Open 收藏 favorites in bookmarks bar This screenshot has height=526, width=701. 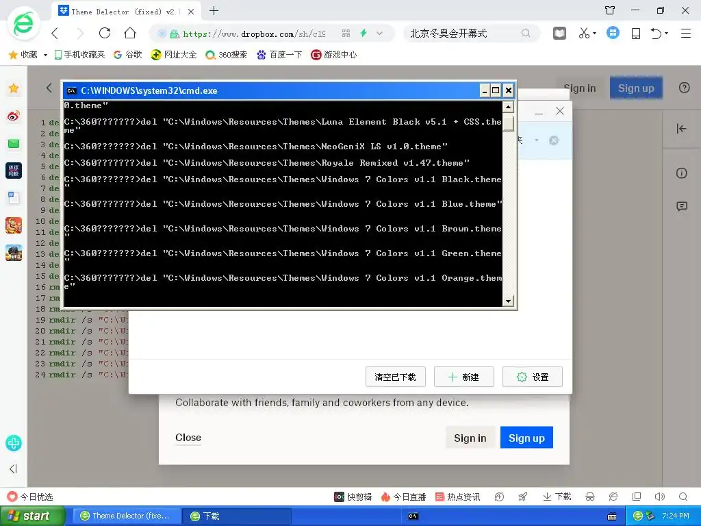(23, 55)
